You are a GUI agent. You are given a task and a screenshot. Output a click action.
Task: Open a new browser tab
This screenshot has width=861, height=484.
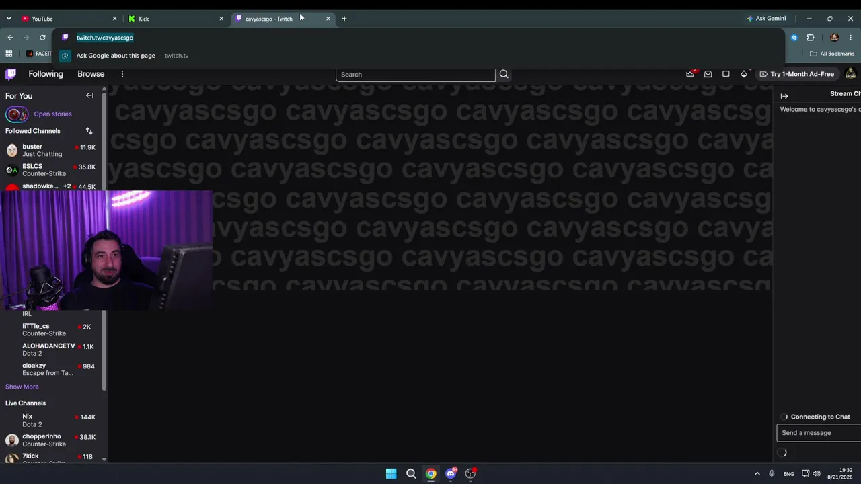pos(344,19)
